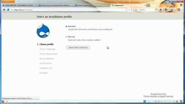Click the black diagonal icon at addon bar end
The width and height of the screenshot is (185, 104).
(x=181, y=101)
